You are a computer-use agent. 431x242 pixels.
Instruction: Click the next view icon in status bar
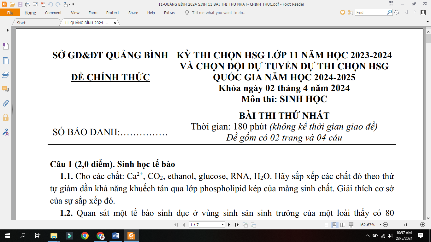click(253, 225)
